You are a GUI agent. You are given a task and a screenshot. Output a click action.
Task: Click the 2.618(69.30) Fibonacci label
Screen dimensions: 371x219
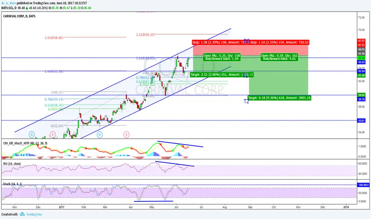146,35
